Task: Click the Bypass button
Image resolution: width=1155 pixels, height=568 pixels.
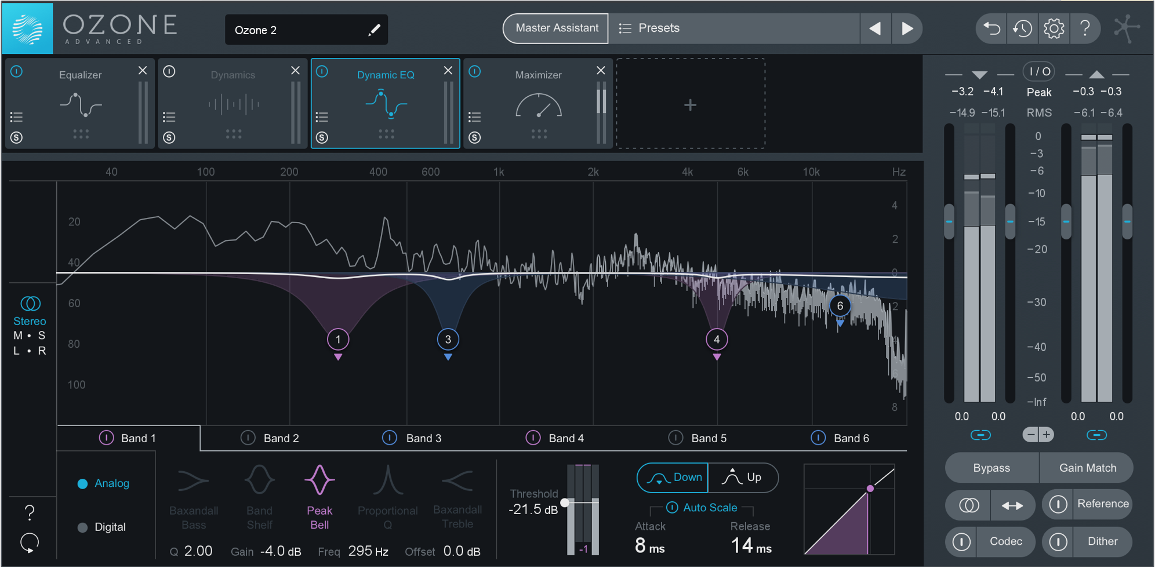Action: tap(991, 468)
